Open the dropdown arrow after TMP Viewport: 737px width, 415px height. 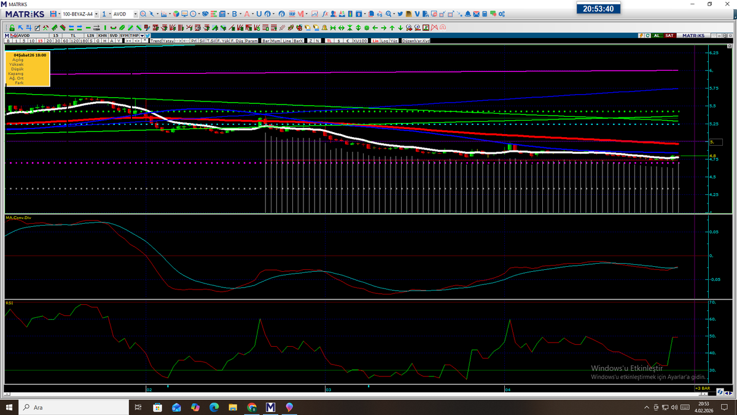142,35
